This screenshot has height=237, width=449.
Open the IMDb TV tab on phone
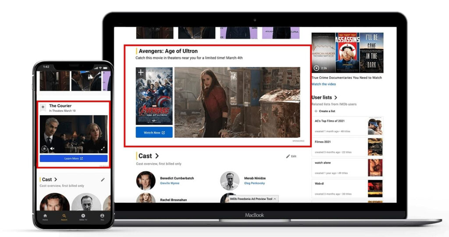83,217
